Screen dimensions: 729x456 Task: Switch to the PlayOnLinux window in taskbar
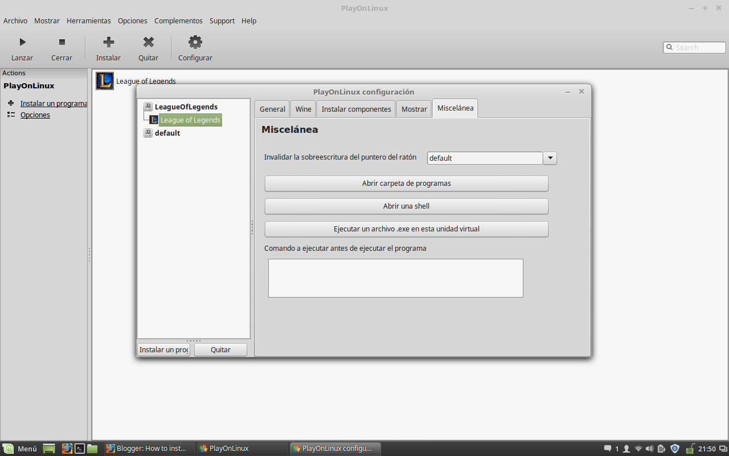(x=242, y=449)
